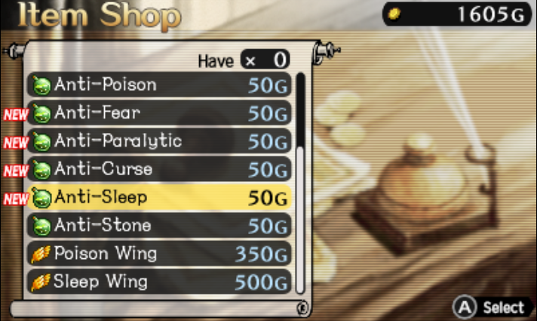
Task: Click the highlighted Anti-Sleep potion icon
Action: (41, 198)
